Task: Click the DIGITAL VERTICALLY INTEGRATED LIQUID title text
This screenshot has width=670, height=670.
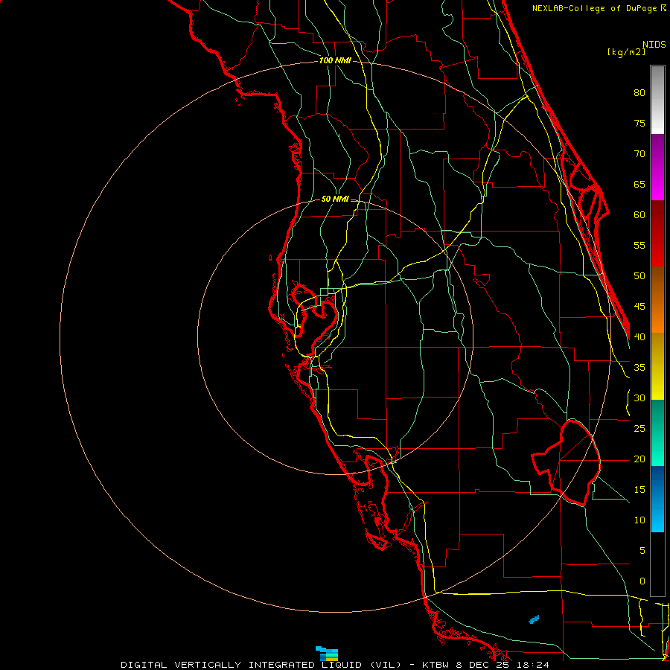Action: pyautogui.click(x=241, y=665)
